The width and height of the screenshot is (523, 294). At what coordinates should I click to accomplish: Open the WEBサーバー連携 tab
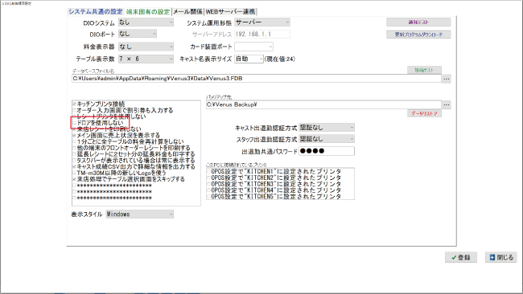230,12
